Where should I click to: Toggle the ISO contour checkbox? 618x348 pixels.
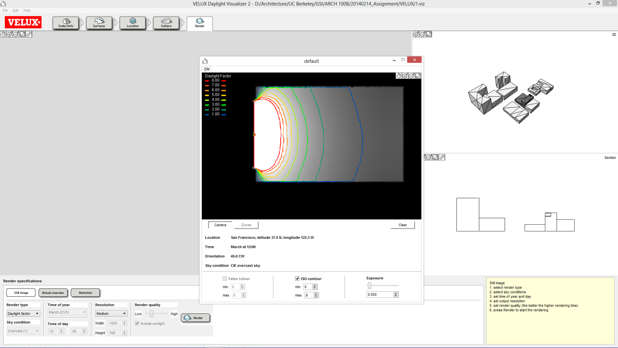(x=297, y=279)
